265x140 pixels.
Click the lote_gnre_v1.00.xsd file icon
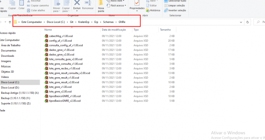46,87
